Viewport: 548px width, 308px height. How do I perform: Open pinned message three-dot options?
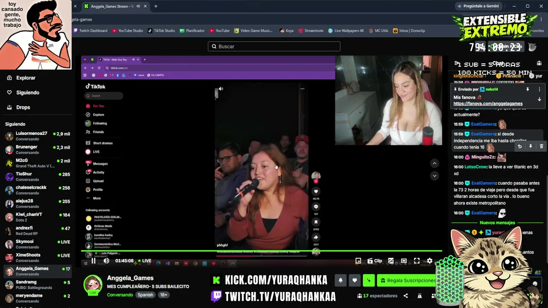pyautogui.click(x=539, y=89)
